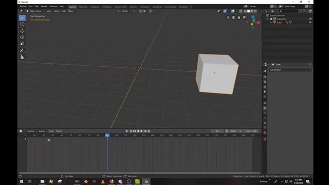Image resolution: width=329 pixels, height=185 pixels.
Task: Open the Render properties tab
Action: (265, 77)
